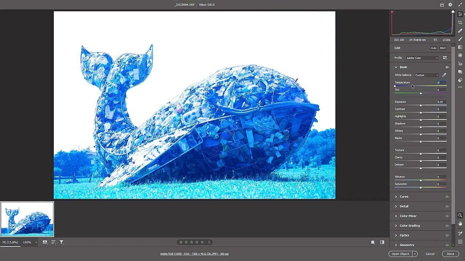465x261 pixels.
Task: Select the Hand pan tool
Action: click(x=460, y=224)
